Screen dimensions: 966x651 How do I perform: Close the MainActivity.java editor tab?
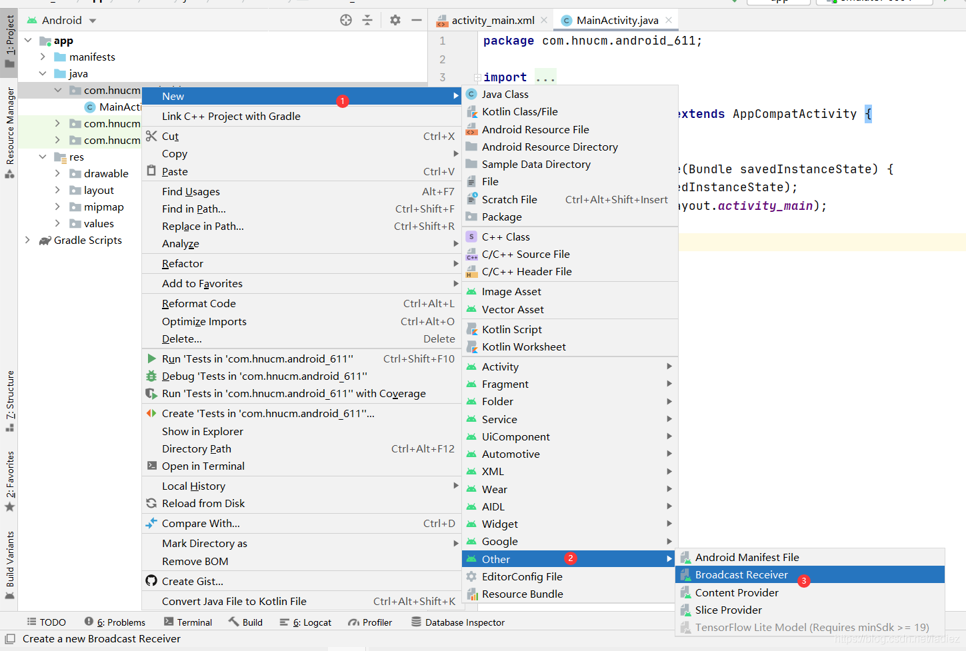coord(669,19)
